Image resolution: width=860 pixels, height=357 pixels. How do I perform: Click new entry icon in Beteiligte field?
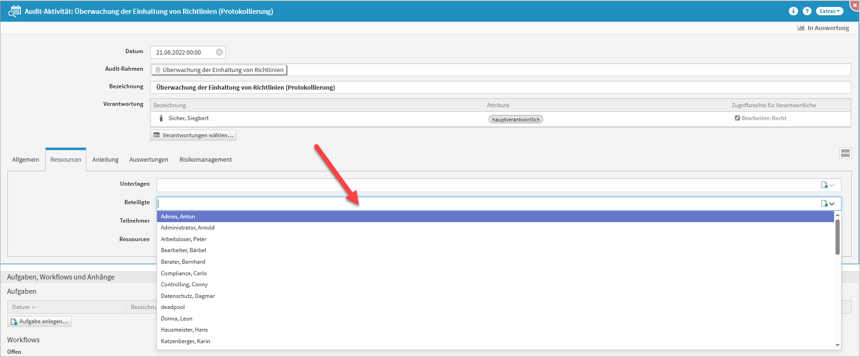pyautogui.click(x=824, y=204)
